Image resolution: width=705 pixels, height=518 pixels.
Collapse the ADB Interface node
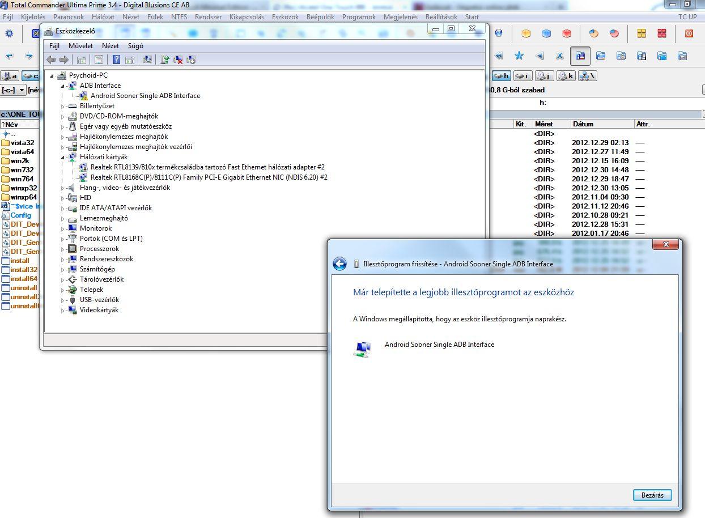tap(63, 86)
